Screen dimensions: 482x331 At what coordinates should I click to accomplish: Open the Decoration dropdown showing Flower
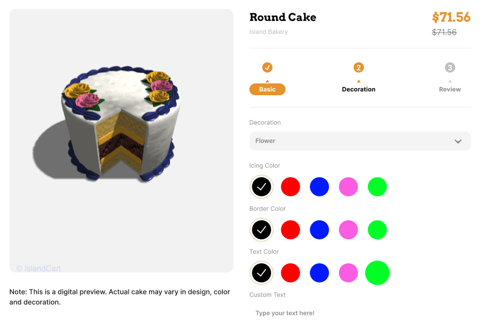360,141
